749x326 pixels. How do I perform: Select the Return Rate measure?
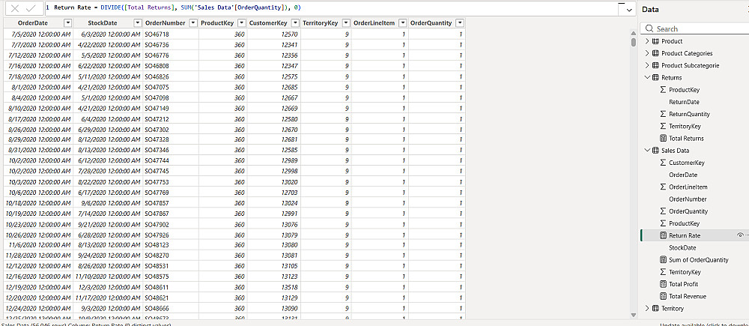(x=685, y=235)
